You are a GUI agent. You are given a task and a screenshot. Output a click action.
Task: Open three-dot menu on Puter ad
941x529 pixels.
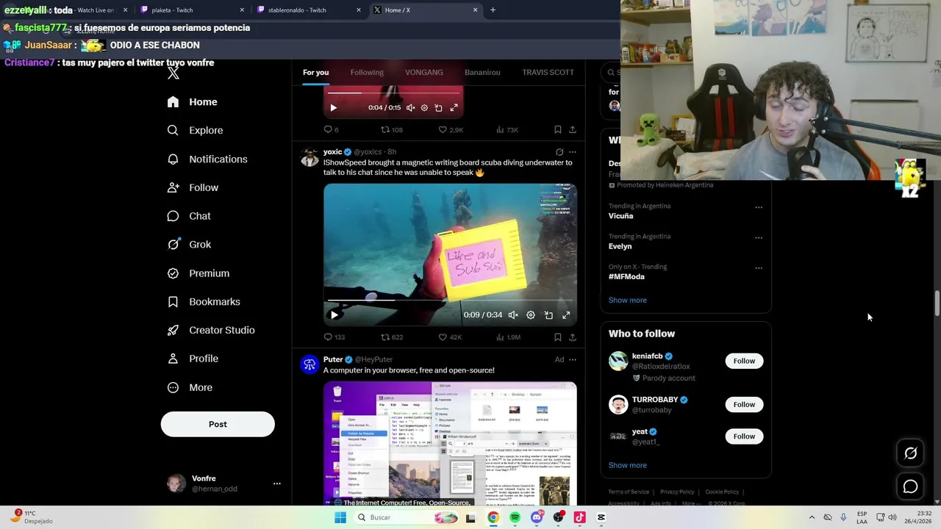573,359
